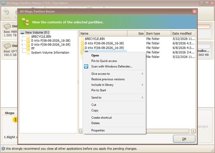Select Cut in context menu
This screenshot has width=215, height=153.
pyautogui.click(x=114, y=105)
